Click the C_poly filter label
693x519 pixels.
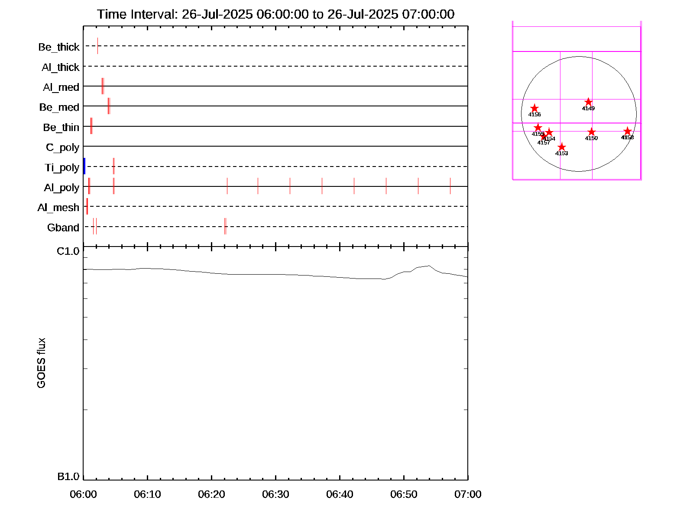point(62,147)
